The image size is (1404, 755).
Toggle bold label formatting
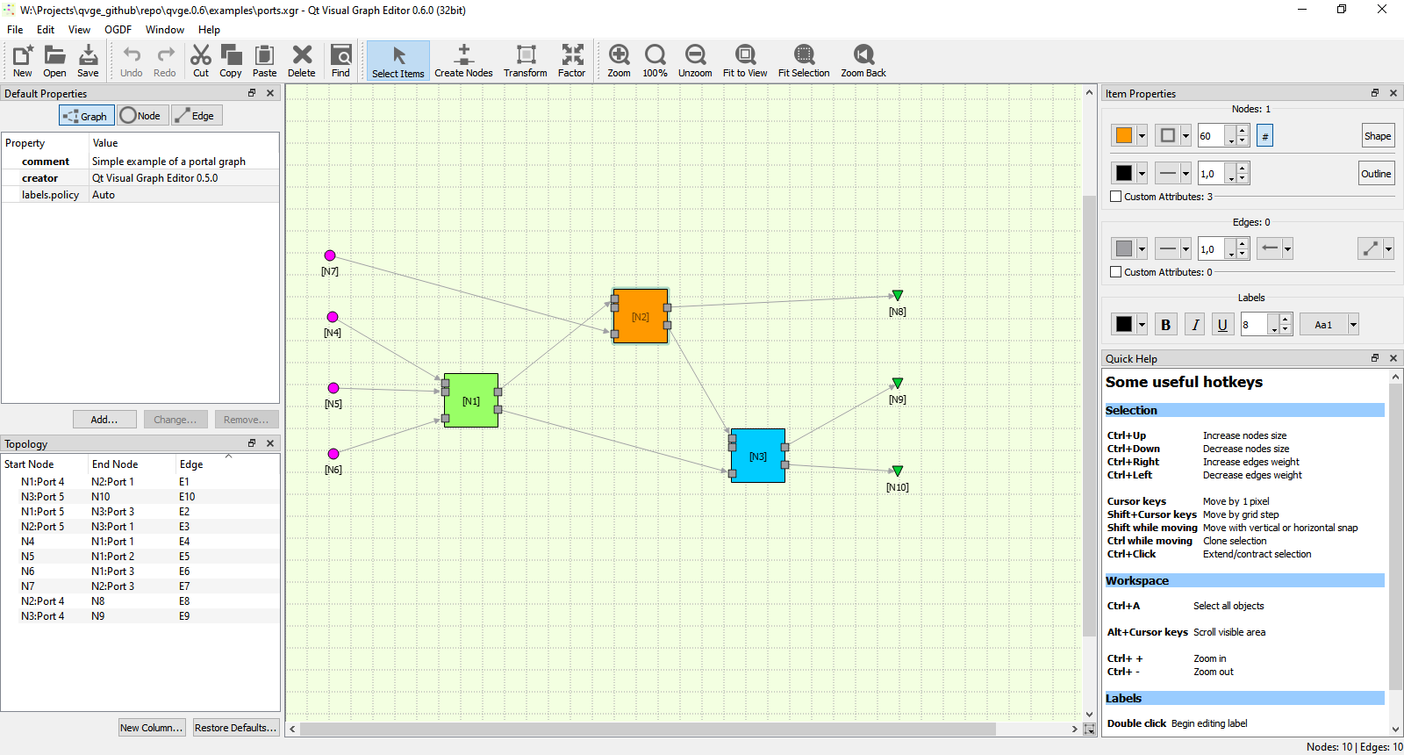coord(1165,325)
